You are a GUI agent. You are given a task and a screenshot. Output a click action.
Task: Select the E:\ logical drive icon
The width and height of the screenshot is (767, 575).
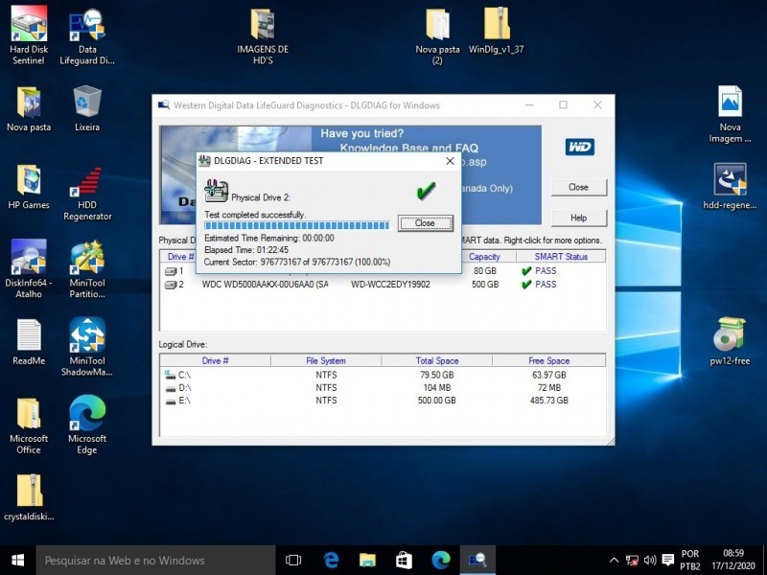tap(171, 401)
